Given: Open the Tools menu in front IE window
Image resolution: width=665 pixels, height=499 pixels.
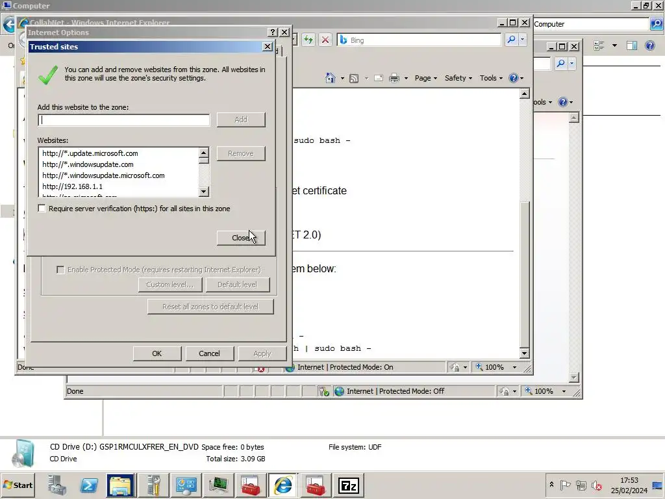Looking at the screenshot, I should pos(491,78).
